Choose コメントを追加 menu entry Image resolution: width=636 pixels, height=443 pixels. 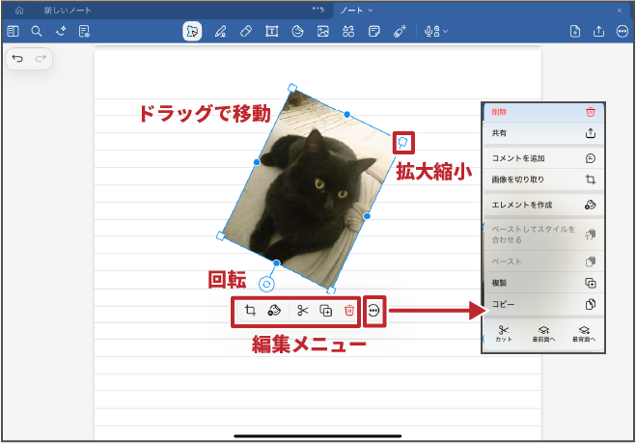point(543,158)
